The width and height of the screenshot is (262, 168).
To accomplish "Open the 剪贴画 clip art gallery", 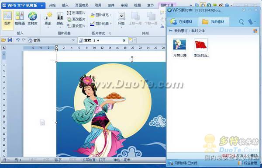I will [x=20, y=19].
